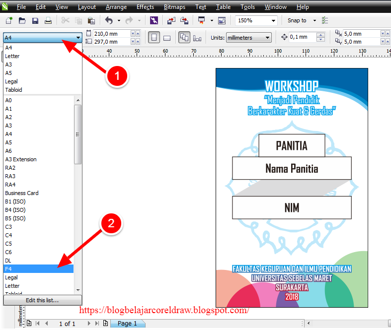Open the Effects menu
391x330 pixels.
pos(145,7)
